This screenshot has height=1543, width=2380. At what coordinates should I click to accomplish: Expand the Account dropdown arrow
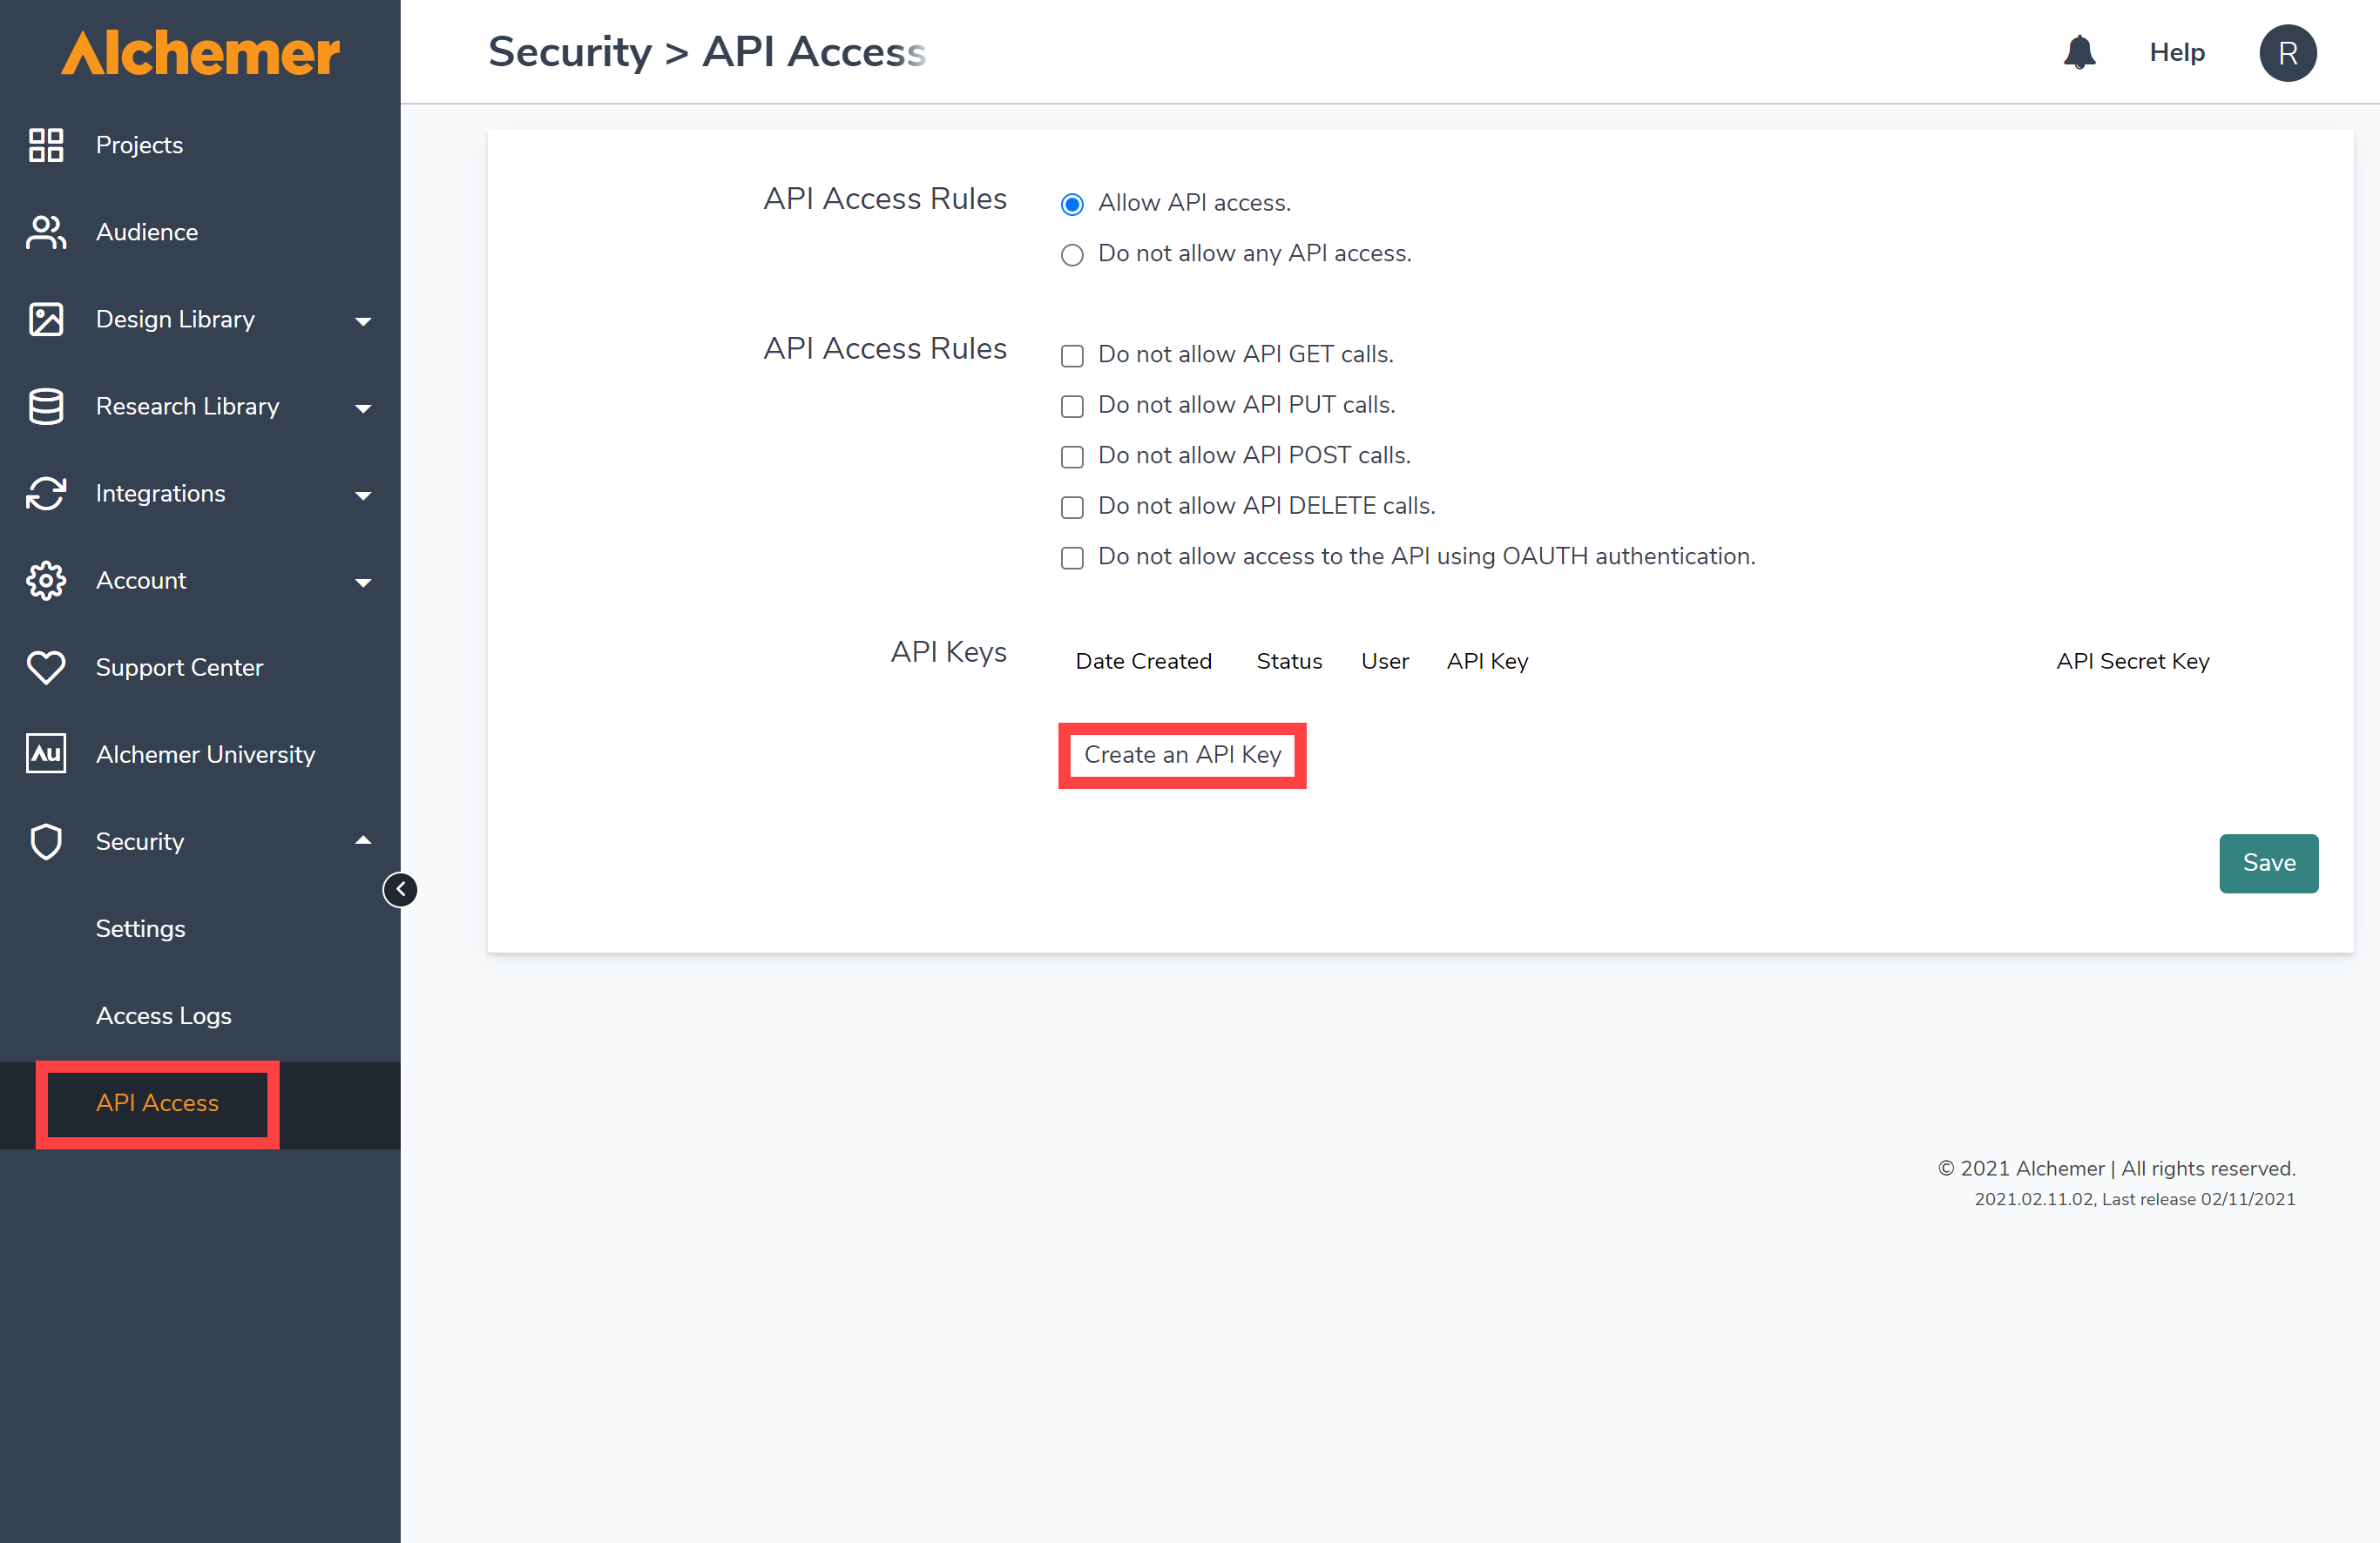click(363, 582)
